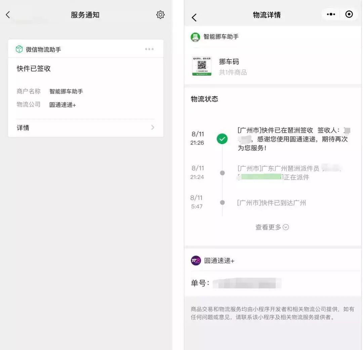Tap the 5:47 arrival timeline dot
The width and height of the screenshot is (363, 350).
click(x=222, y=203)
